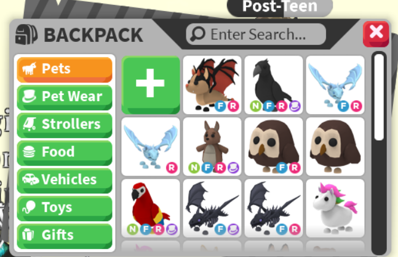Screen dimensions: 398x257
Task: Open the Vehicles category
Action: coord(65,181)
